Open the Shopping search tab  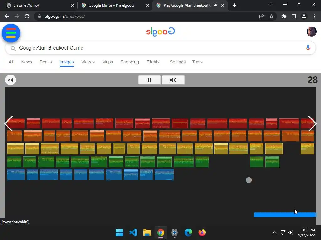click(129, 62)
